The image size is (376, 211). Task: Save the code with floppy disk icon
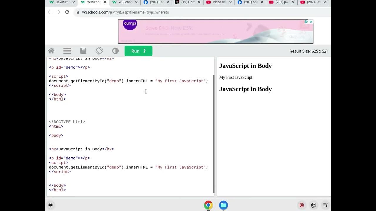coord(83,51)
